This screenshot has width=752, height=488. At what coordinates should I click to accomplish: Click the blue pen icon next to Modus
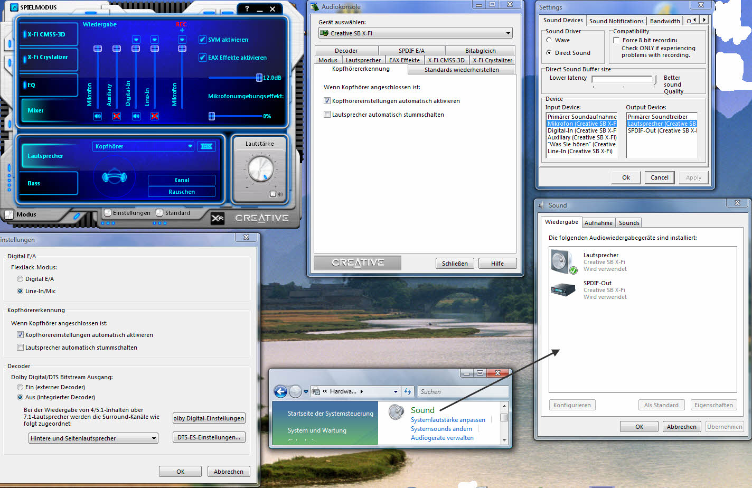77,215
